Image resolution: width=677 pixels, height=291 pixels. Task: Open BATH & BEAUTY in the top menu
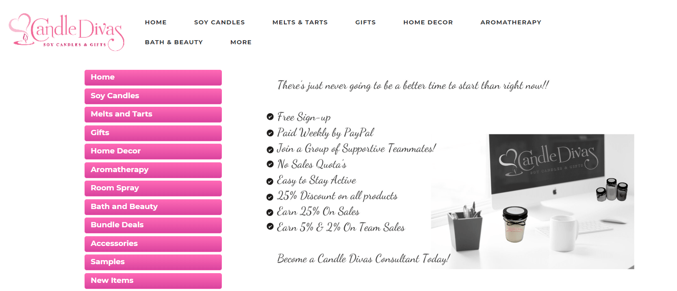pyautogui.click(x=174, y=42)
